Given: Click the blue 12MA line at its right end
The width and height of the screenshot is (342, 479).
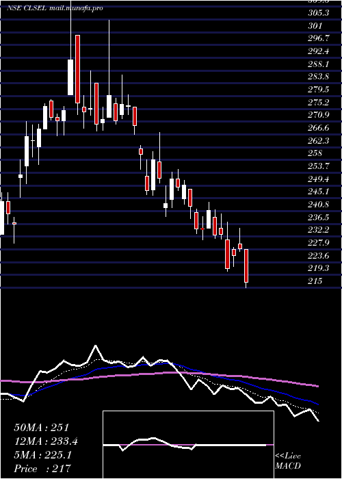Looking at the screenshot, I should 317,404.
